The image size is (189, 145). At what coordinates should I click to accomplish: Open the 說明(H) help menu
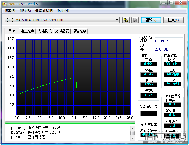(x=63, y=11)
